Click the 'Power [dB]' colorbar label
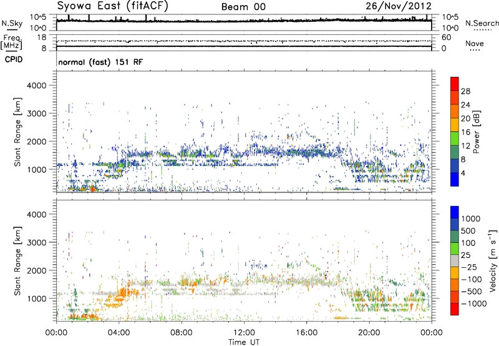Screen dimensions: 499x346 point(477,132)
